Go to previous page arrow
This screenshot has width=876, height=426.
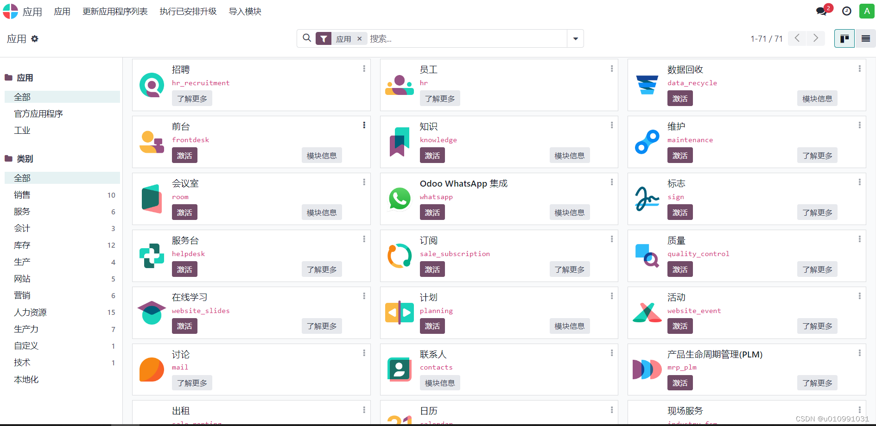pos(797,38)
